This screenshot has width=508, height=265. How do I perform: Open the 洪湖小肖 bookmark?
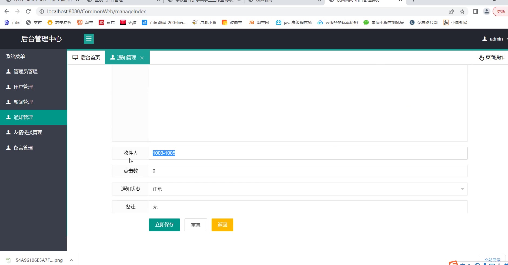(x=204, y=22)
